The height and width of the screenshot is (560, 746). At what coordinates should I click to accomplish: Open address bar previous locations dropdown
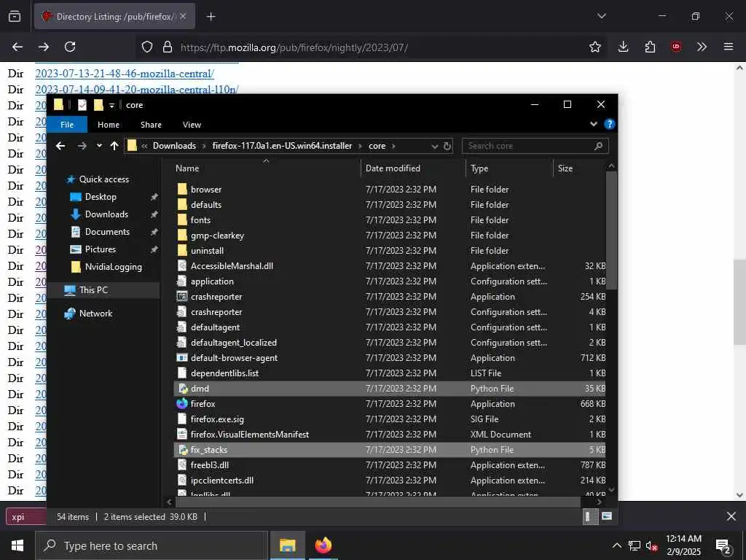[434, 146]
